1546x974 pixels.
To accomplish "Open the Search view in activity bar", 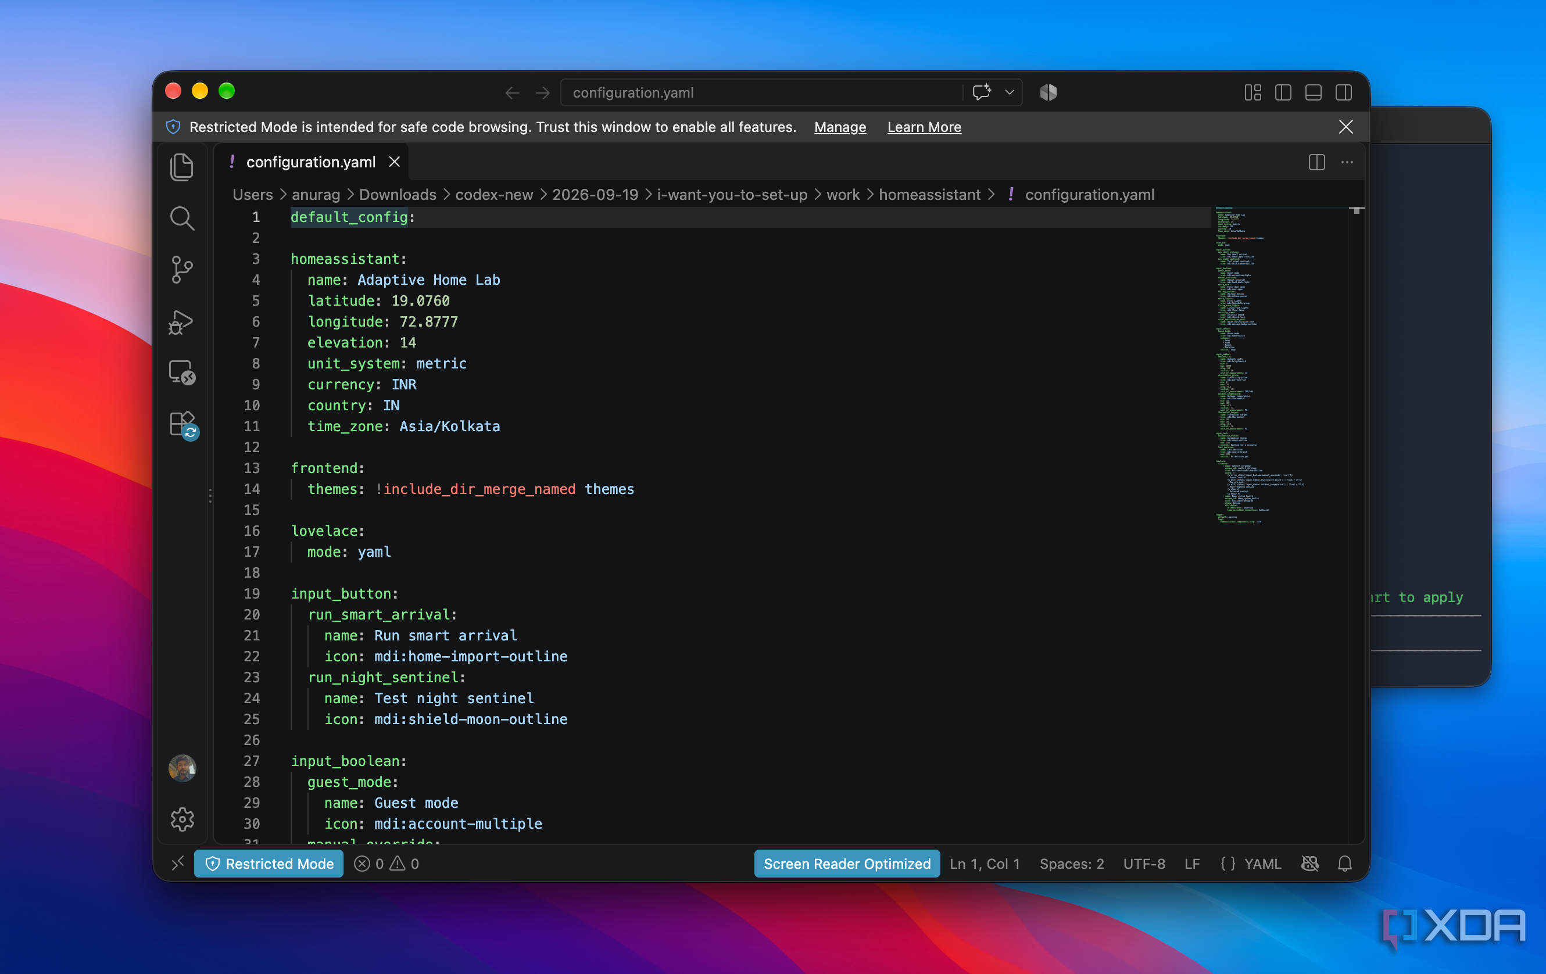I will 182,219.
